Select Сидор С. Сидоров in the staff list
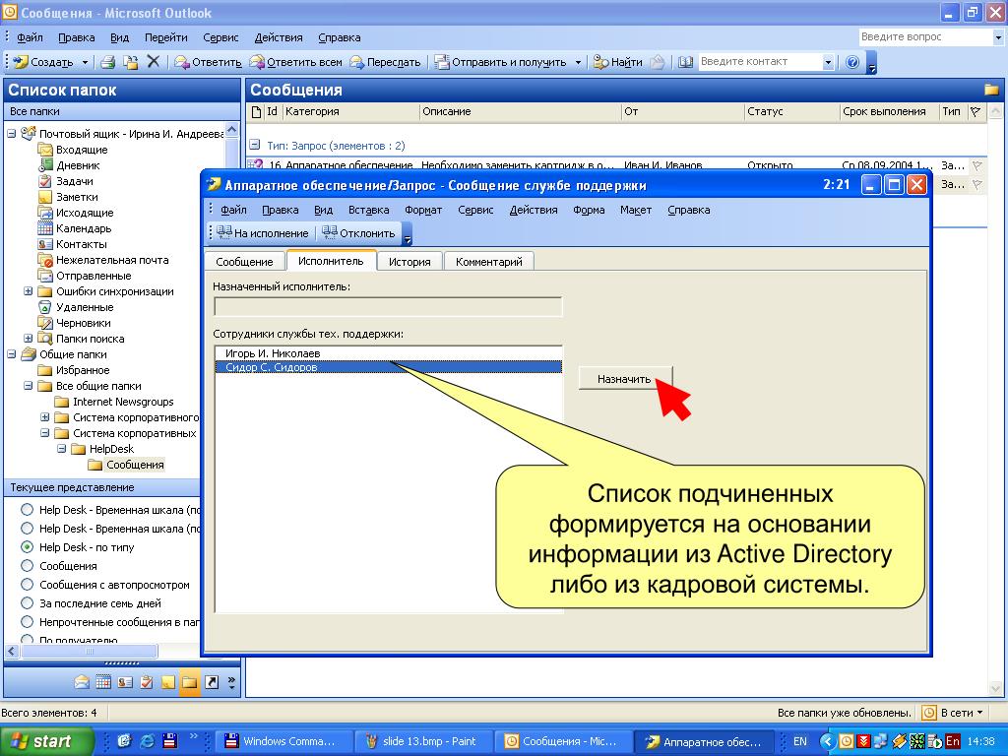1008x756 pixels. point(388,367)
